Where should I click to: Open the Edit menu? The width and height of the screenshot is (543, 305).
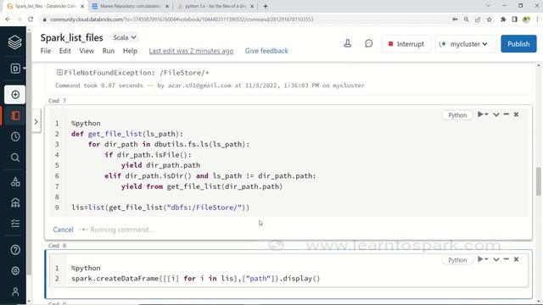point(64,51)
